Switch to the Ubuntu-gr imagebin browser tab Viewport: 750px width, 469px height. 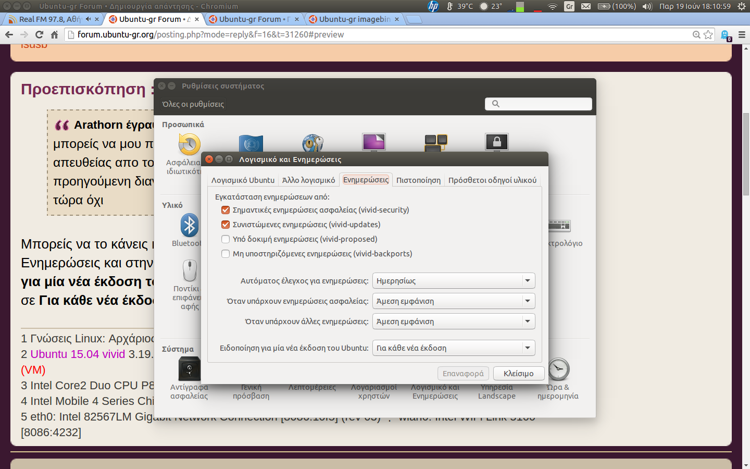(x=354, y=19)
